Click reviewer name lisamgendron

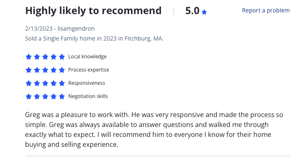pyautogui.click(x=76, y=29)
